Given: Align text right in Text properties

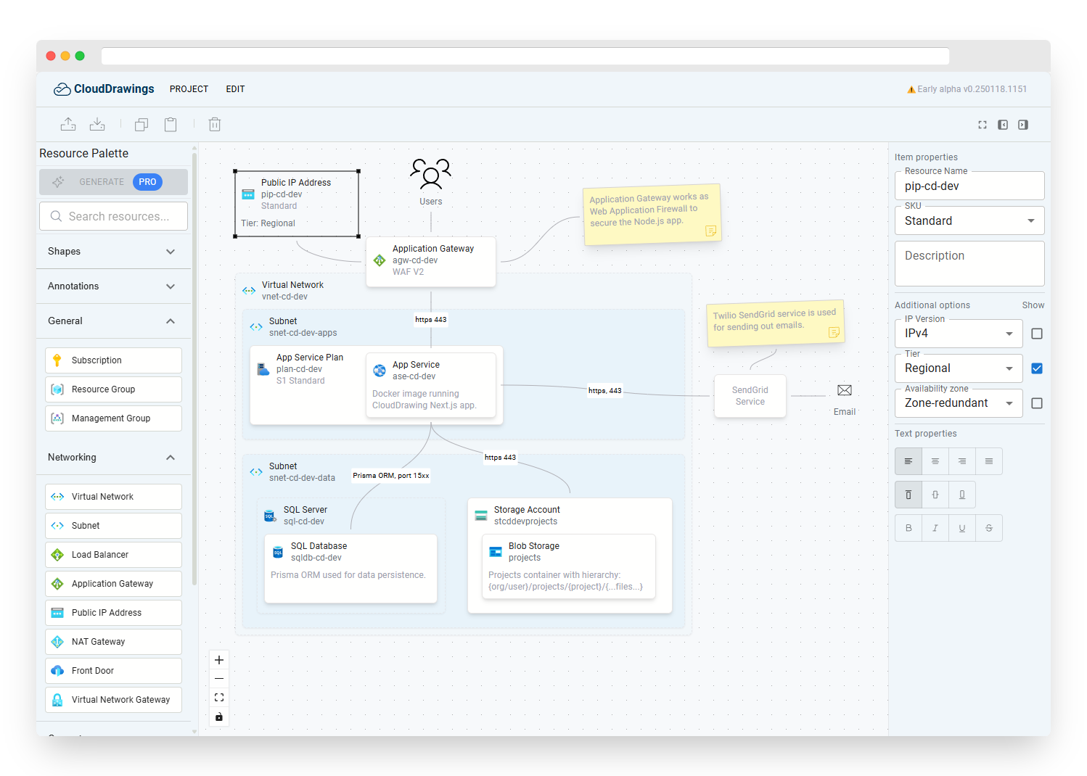Looking at the screenshot, I should pos(962,461).
